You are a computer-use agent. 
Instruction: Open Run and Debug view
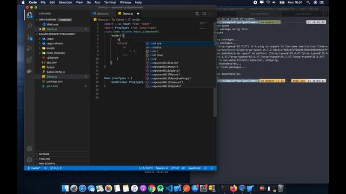[29, 48]
